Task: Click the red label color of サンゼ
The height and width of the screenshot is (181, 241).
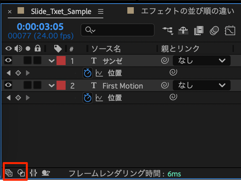Action: (61, 61)
